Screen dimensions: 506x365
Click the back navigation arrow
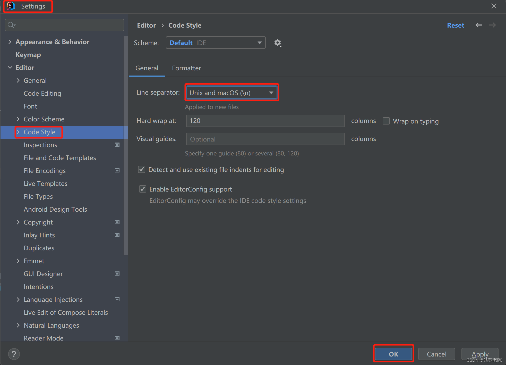pos(478,25)
